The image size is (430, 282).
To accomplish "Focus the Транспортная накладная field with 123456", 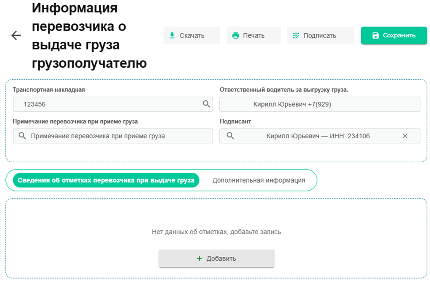I will [106, 104].
